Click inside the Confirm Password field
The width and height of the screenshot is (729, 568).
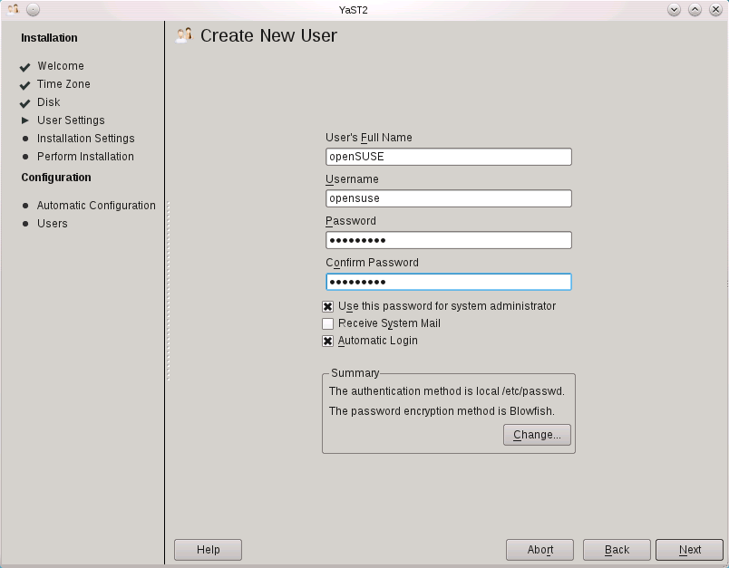point(448,282)
